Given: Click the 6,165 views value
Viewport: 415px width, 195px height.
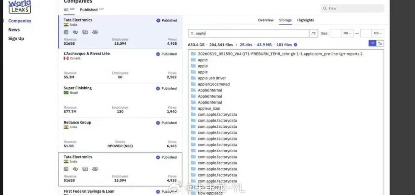Looking at the screenshot, I should click(172, 146).
